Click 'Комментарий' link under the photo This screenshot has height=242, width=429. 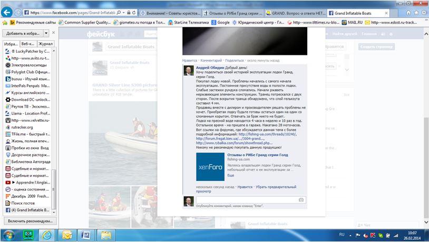click(211, 61)
